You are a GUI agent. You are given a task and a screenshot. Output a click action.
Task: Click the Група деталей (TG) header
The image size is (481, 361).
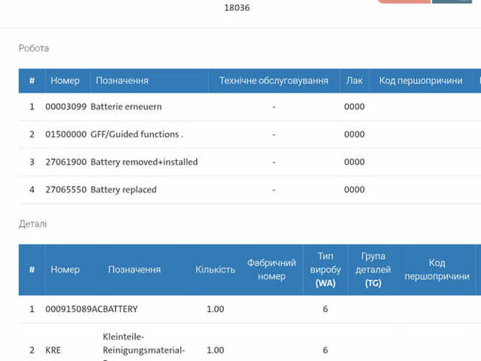(x=373, y=269)
